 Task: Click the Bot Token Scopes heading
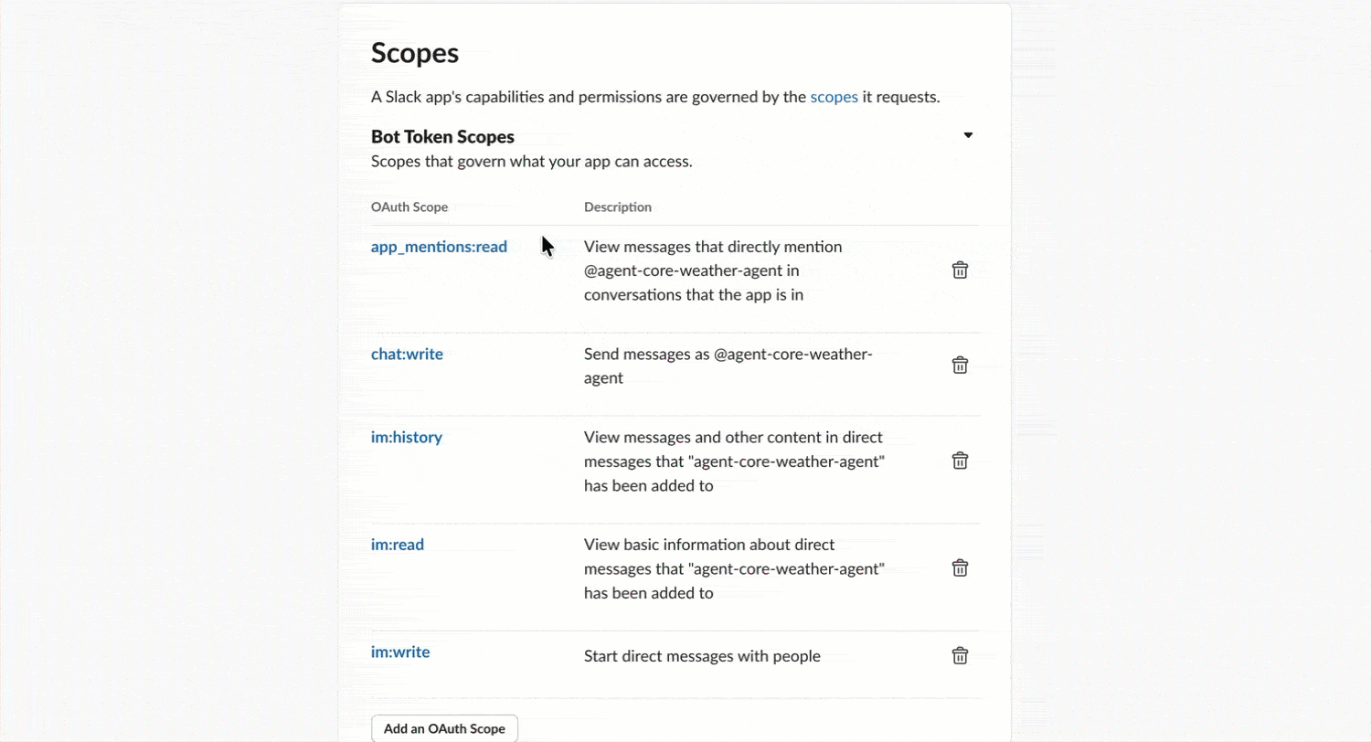[x=442, y=136]
